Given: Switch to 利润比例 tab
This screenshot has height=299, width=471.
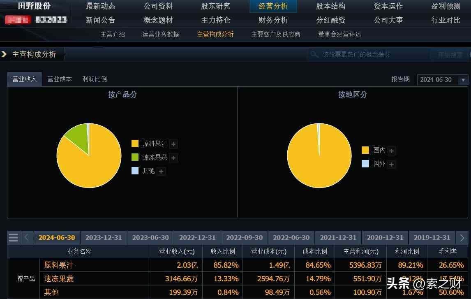Looking at the screenshot, I should click(x=95, y=79).
